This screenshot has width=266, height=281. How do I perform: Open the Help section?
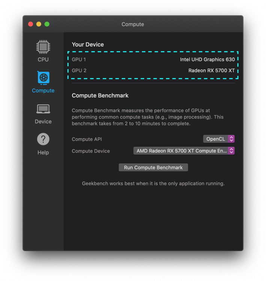coord(43,144)
